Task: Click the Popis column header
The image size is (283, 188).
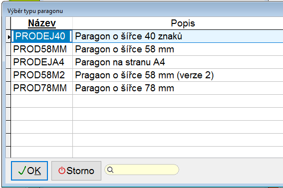Action: [183, 23]
